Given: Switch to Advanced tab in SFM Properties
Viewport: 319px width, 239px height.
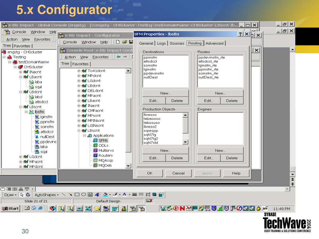Looking at the screenshot, I should tap(214, 43).
